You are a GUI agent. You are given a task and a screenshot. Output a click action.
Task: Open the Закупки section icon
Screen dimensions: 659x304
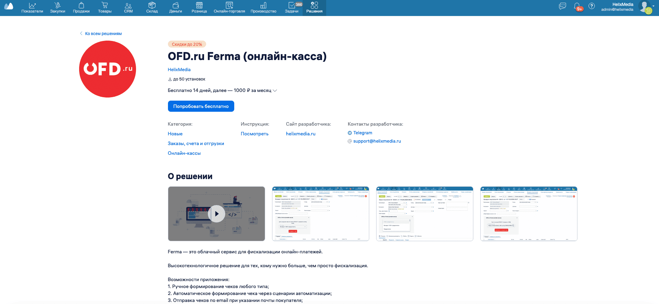[x=58, y=5]
